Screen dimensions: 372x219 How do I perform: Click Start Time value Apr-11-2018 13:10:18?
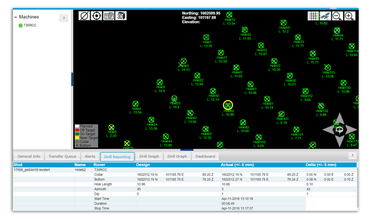point(237,199)
